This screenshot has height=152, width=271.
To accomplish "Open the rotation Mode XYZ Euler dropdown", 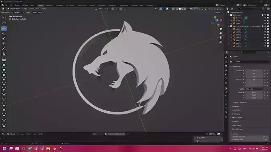I will pos(254,89).
